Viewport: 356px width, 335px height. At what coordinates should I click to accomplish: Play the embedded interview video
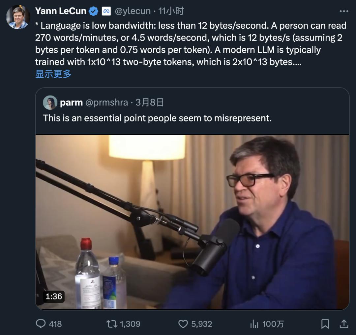[192, 222]
